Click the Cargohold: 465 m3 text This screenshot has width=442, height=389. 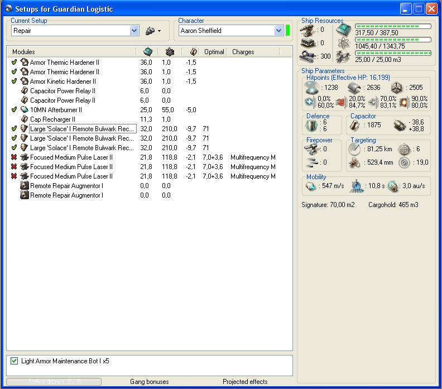click(393, 205)
